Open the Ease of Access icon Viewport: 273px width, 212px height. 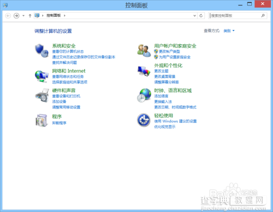144,120
